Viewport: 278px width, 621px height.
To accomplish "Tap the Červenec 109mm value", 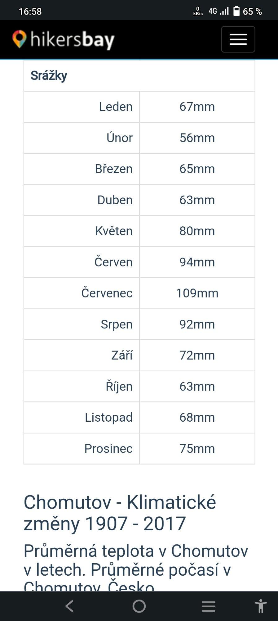I will coord(197,293).
